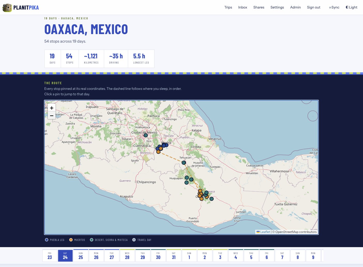
Task: Toggle the Puebla Leg legend marker
Action: (47, 240)
